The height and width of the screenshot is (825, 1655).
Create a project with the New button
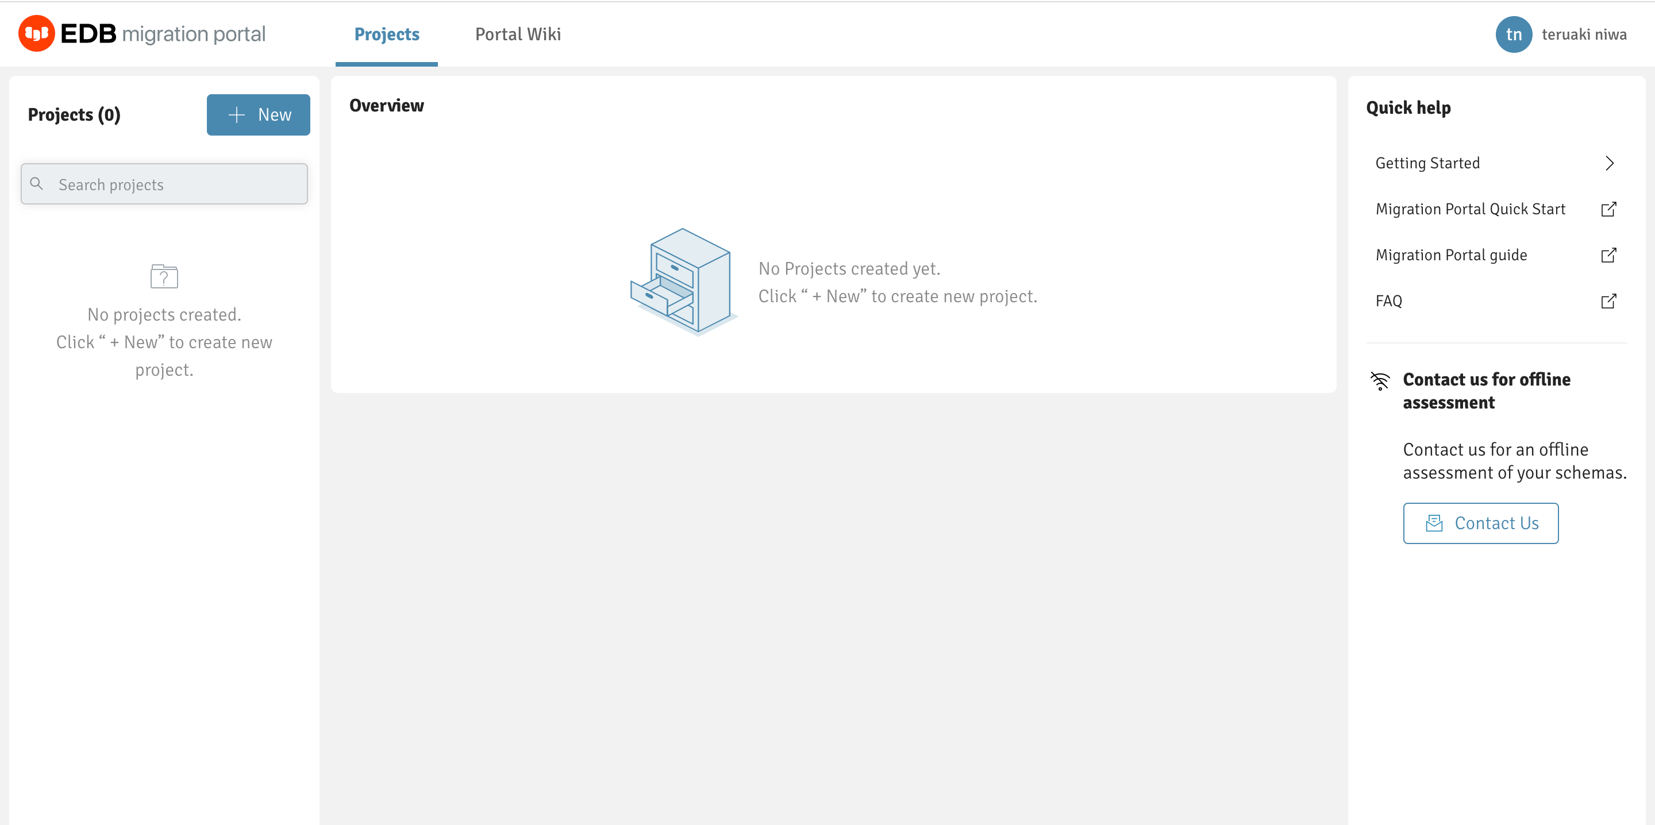coord(258,114)
